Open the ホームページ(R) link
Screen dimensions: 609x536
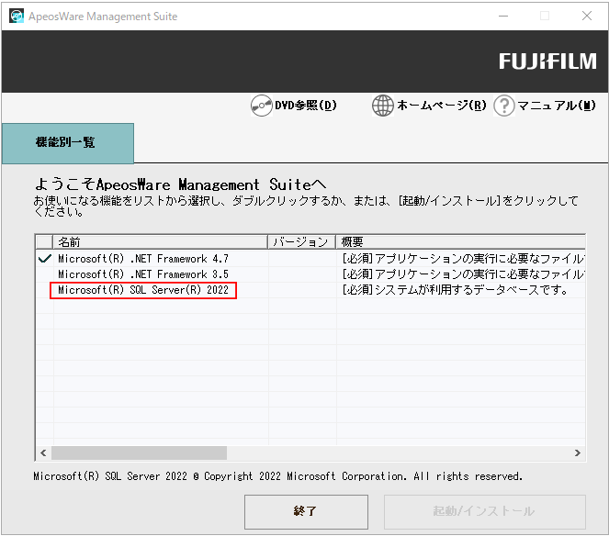pos(441,106)
